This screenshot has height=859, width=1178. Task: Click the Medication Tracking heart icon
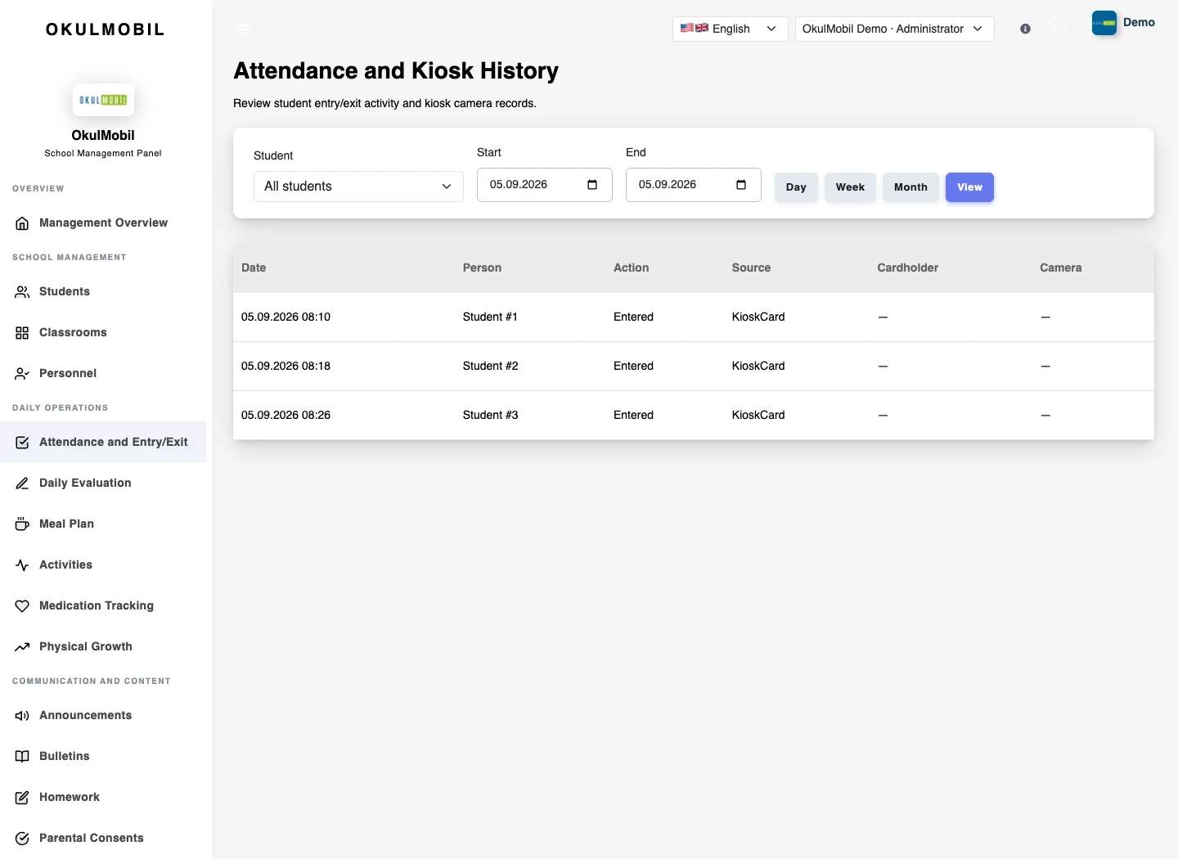(x=22, y=606)
